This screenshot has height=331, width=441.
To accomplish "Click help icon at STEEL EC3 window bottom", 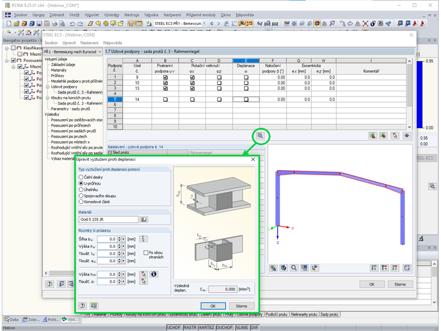I will [49, 284].
